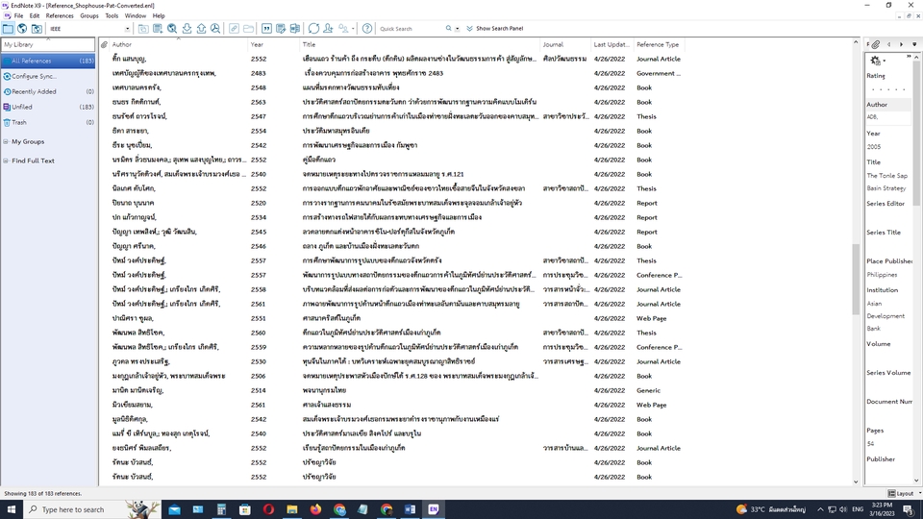Open the File menu

point(19,16)
